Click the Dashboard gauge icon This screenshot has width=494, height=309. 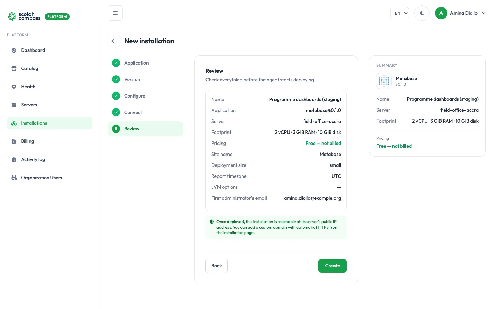[x=14, y=50]
